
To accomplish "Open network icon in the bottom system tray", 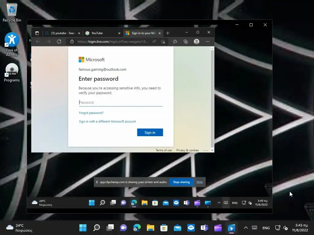I will pyautogui.click(x=278, y=228).
